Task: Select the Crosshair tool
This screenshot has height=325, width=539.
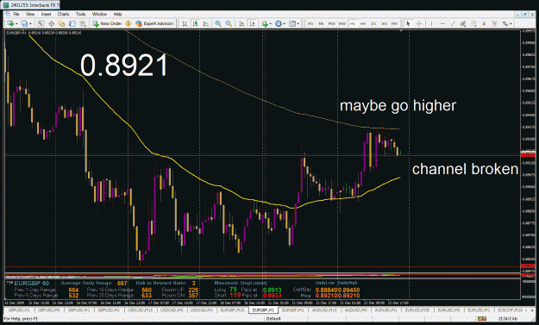Action: point(419,23)
